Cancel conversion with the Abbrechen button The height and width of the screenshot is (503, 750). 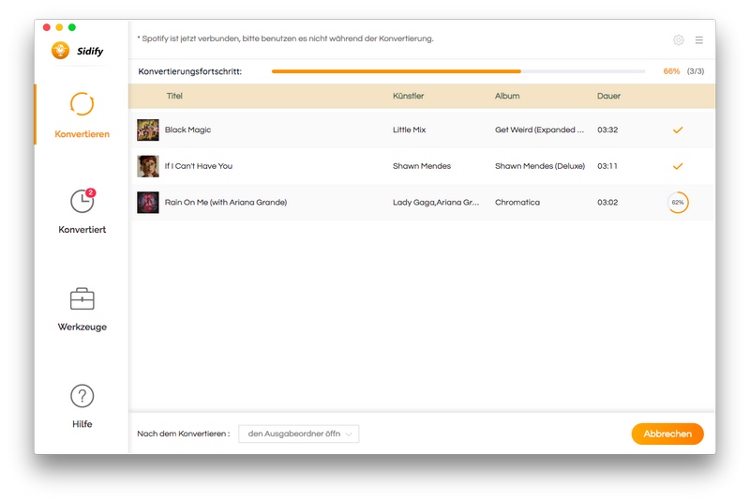click(x=667, y=434)
